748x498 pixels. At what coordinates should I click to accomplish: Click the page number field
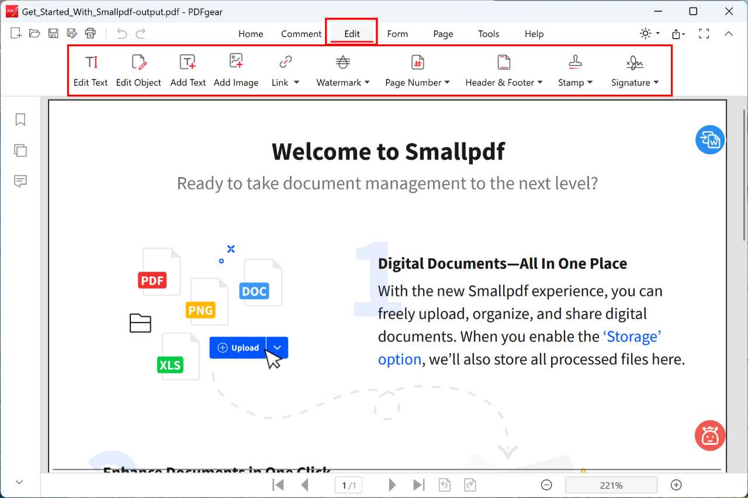(349, 485)
